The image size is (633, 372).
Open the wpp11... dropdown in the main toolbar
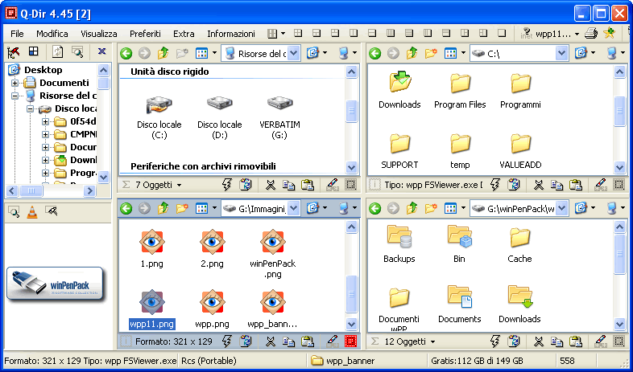click(x=577, y=35)
